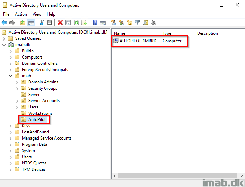Open the Action menu
Image resolution: width=245 pixels, height=187 pixels.
(x=21, y=14)
